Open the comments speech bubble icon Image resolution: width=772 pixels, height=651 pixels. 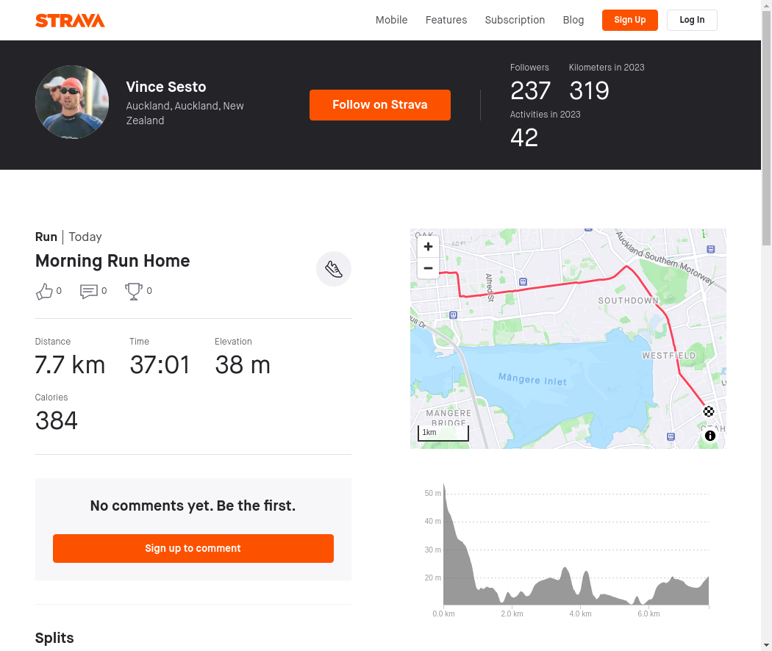pyautogui.click(x=89, y=291)
